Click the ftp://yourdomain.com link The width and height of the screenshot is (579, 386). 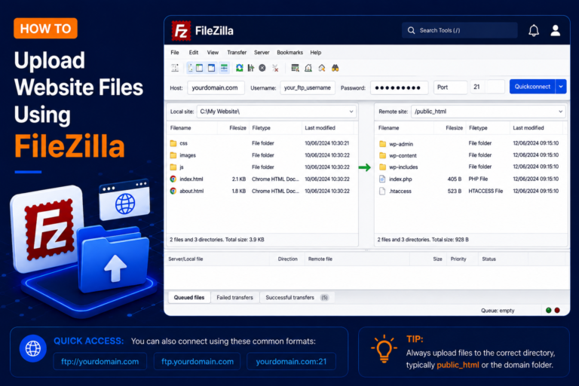[100, 362]
